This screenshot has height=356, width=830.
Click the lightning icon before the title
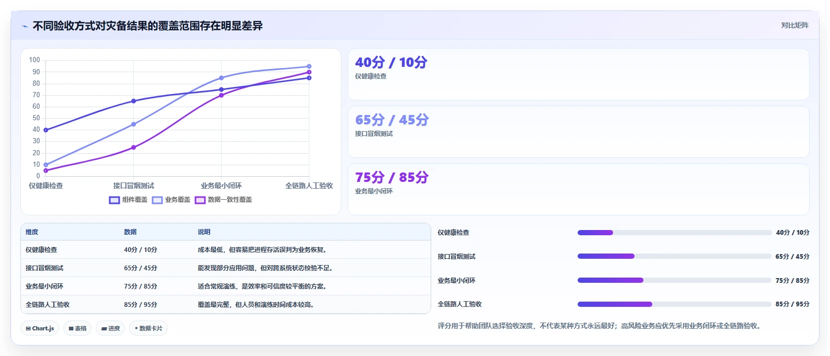pyautogui.click(x=25, y=26)
